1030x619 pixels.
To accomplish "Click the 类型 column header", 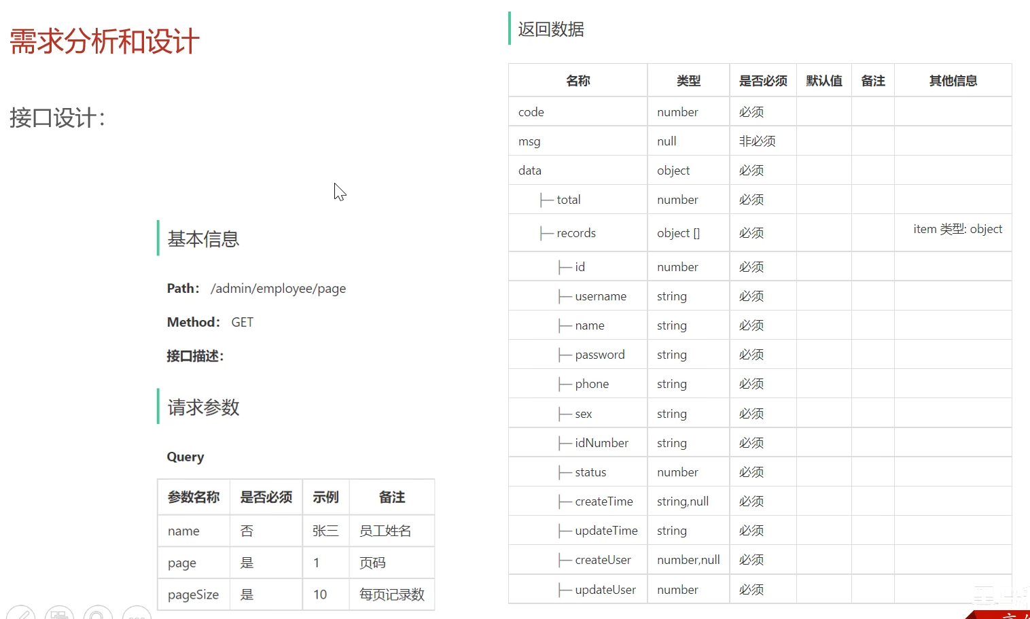I will 688,81.
